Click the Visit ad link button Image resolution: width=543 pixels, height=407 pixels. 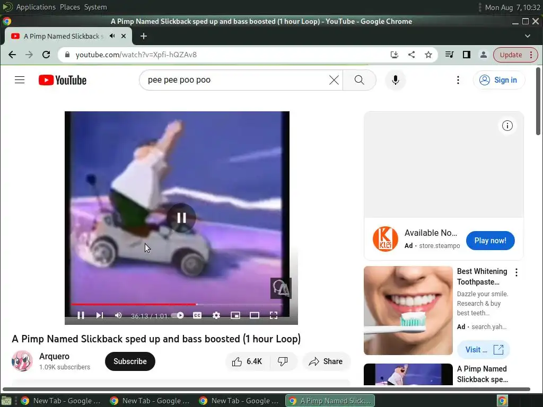click(484, 350)
